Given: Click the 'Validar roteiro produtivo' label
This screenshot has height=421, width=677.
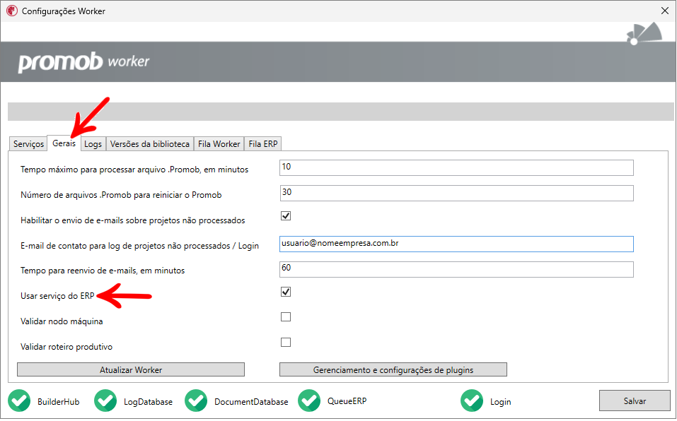Looking at the screenshot, I should [x=66, y=347].
